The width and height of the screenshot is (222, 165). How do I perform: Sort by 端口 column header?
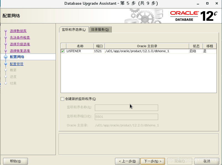[x=99, y=46]
